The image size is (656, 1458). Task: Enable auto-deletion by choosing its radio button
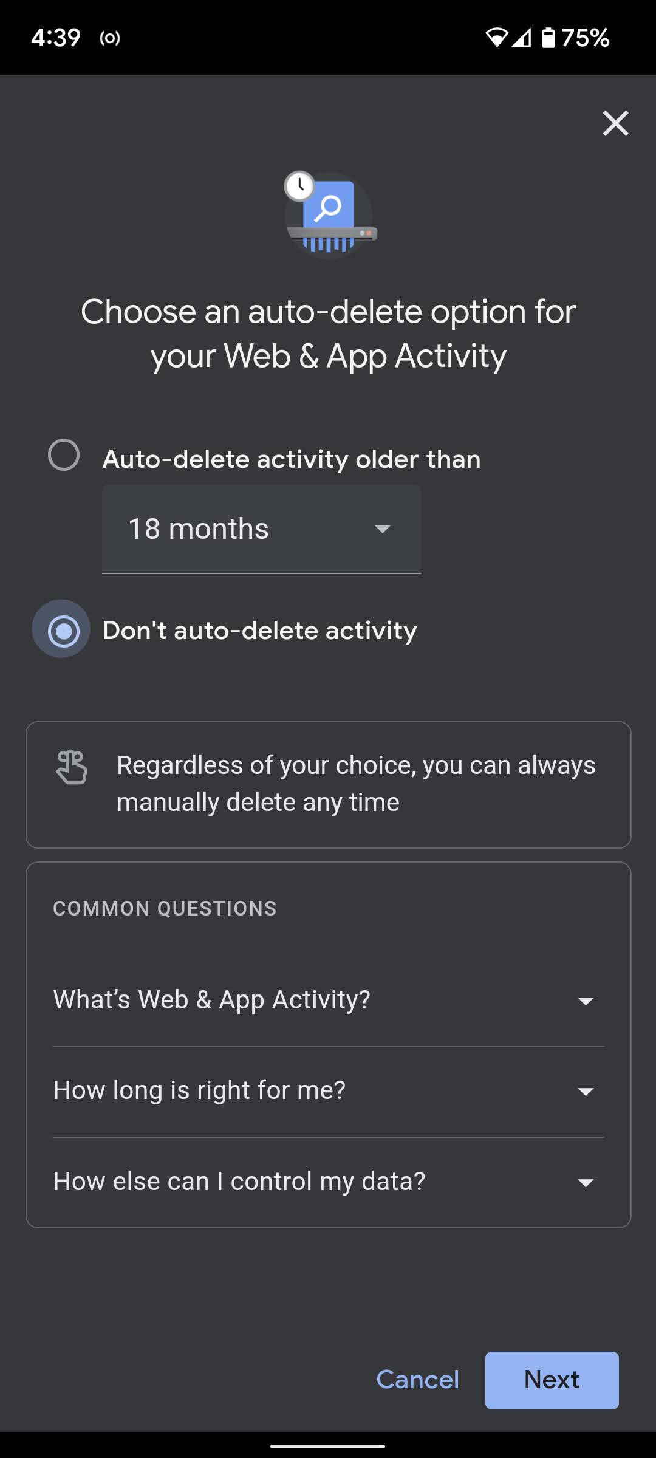[x=63, y=454]
